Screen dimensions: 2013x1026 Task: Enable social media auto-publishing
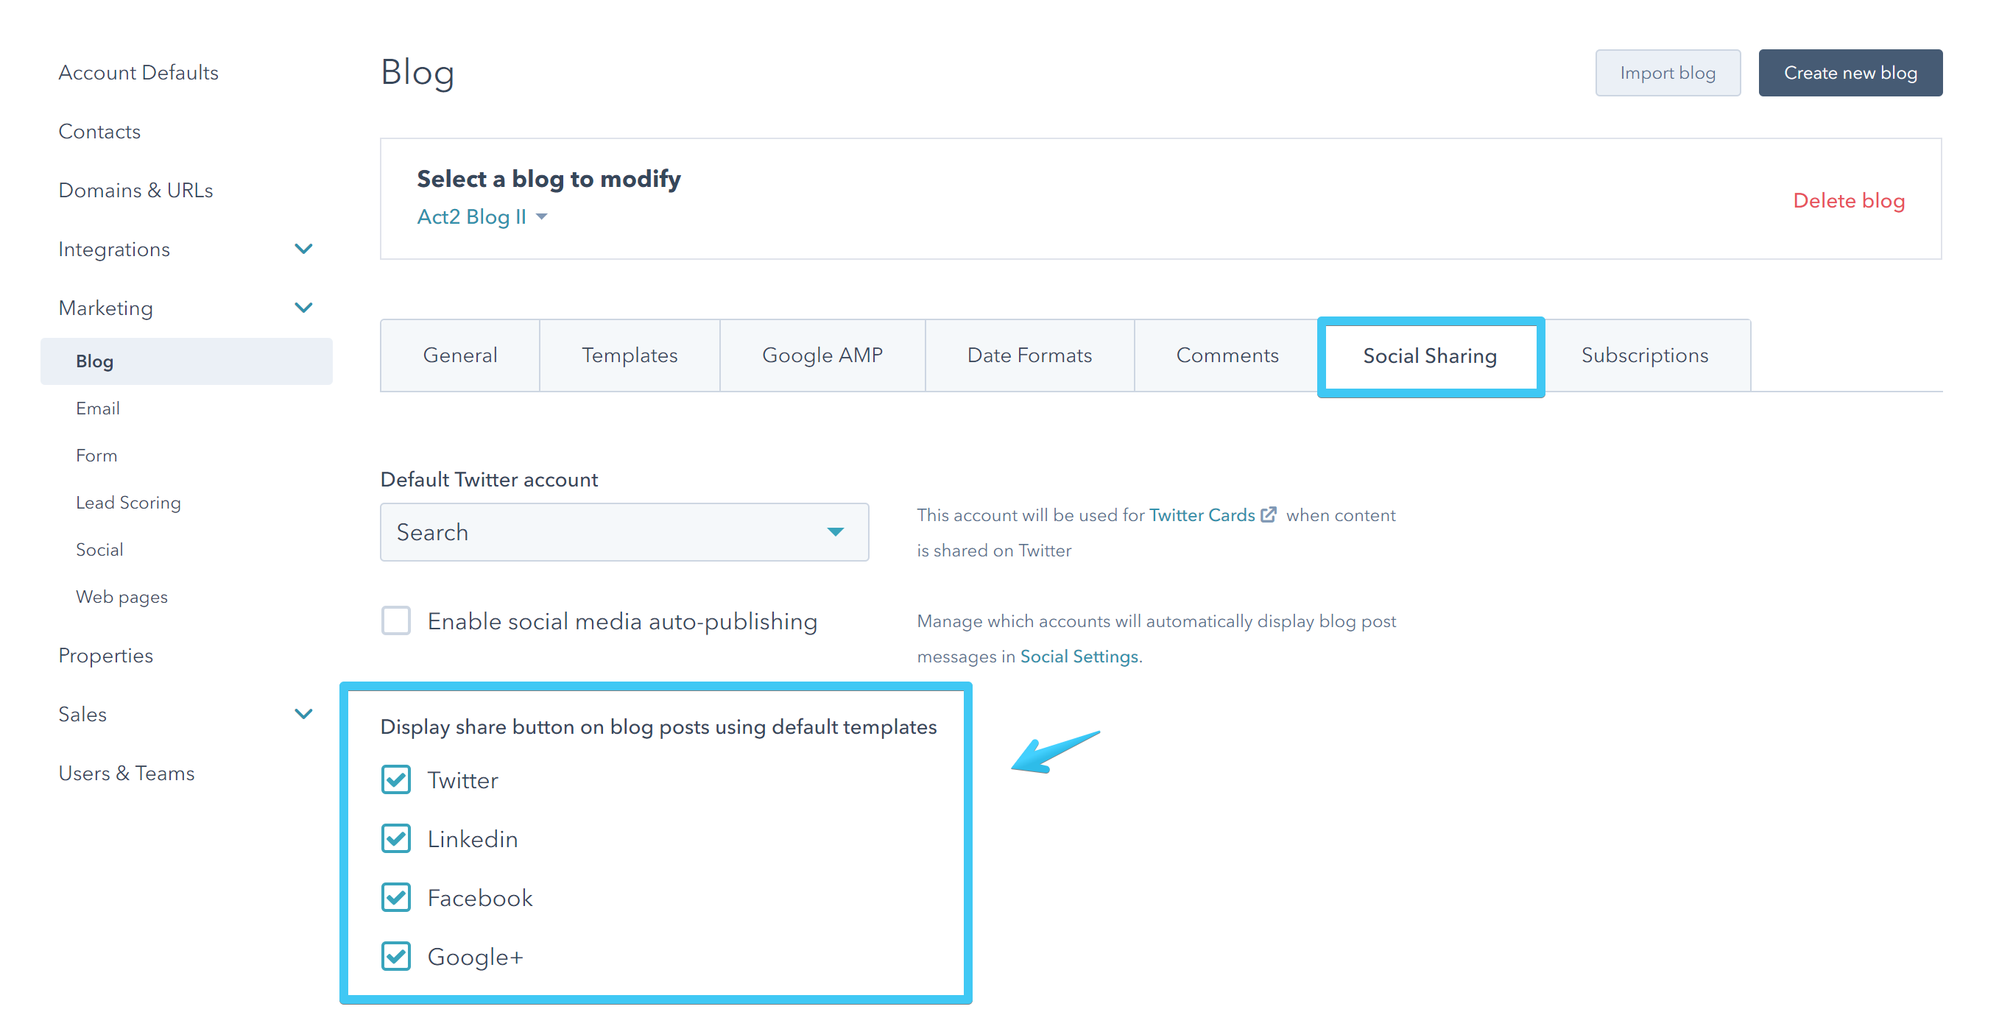396,620
